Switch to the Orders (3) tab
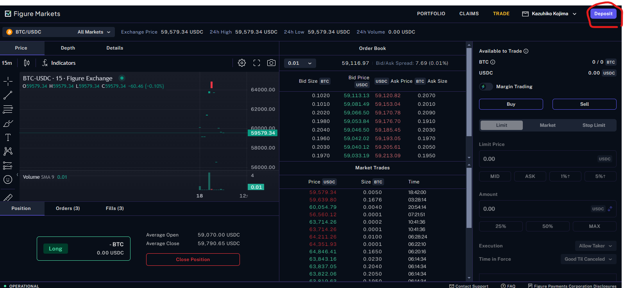This screenshot has height=288, width=624. pos(68,208)
